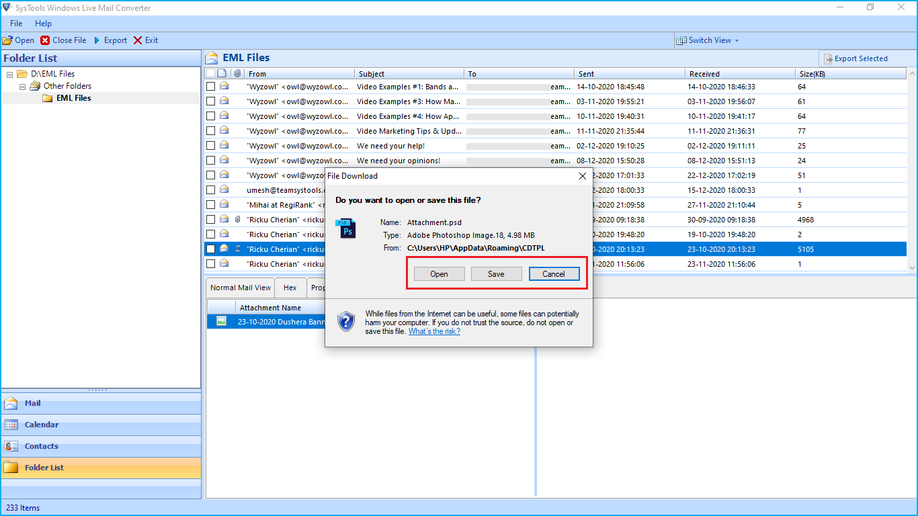Cancel the File Download dialog
The width and height of the screenshot is (918, 516).
(x=554, y=273)
